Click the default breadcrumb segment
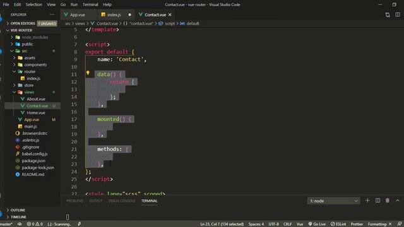The image size is (404, 227). [x=193, y=23]
